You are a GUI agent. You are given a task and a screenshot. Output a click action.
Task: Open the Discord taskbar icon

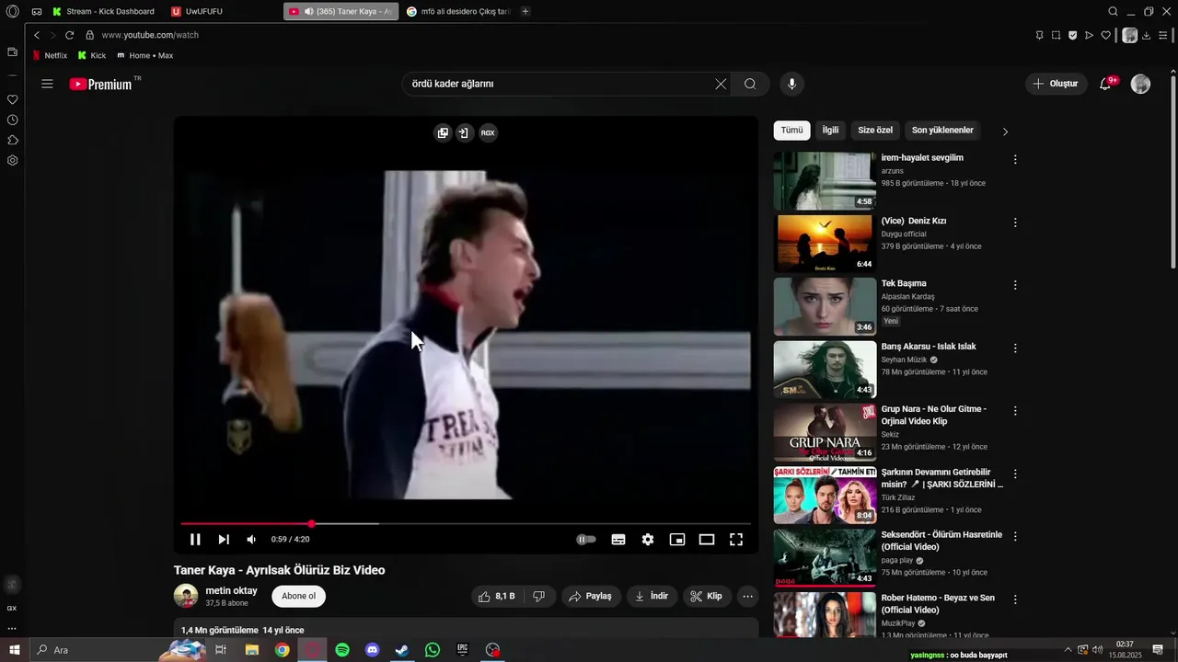click(x=373, y=650)
